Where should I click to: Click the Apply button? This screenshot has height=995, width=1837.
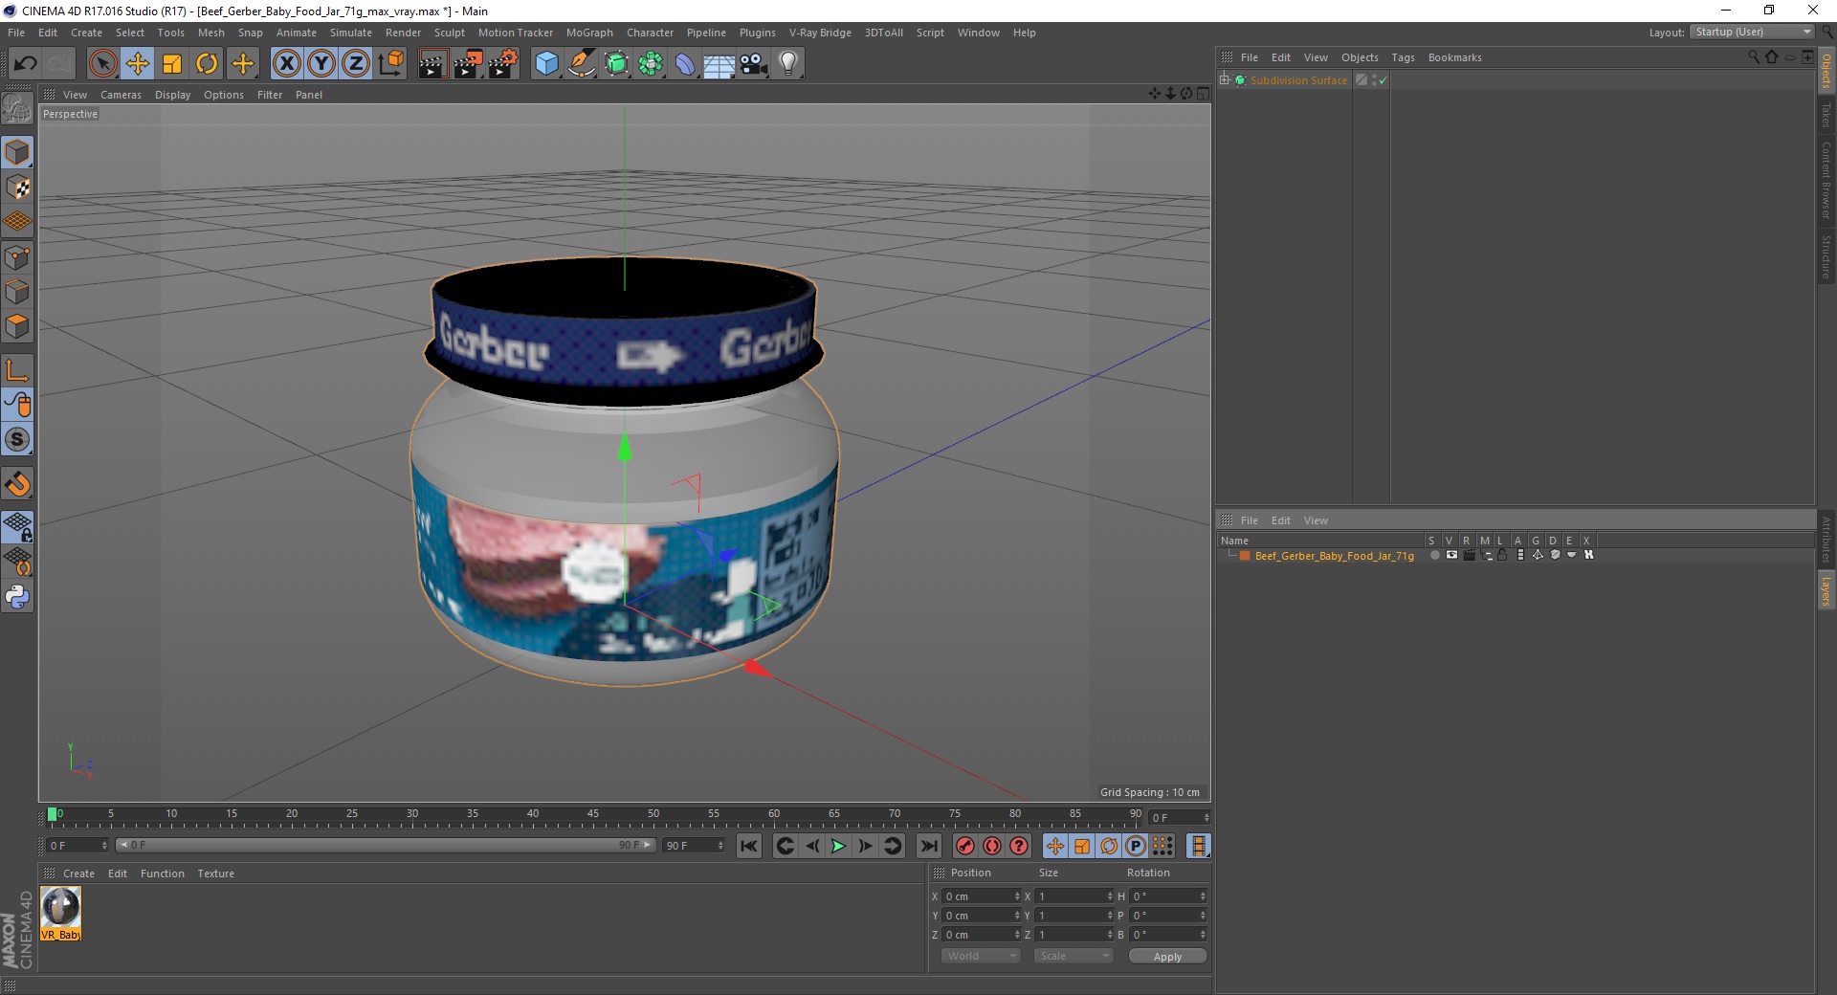pos(1167,957)
